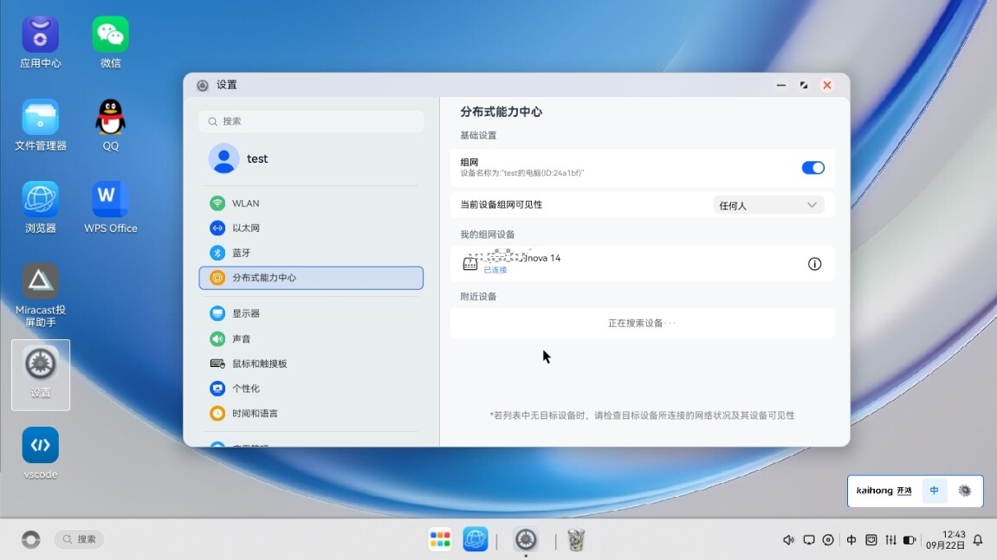Click the battery icon in the system tray

coord(910,539)
